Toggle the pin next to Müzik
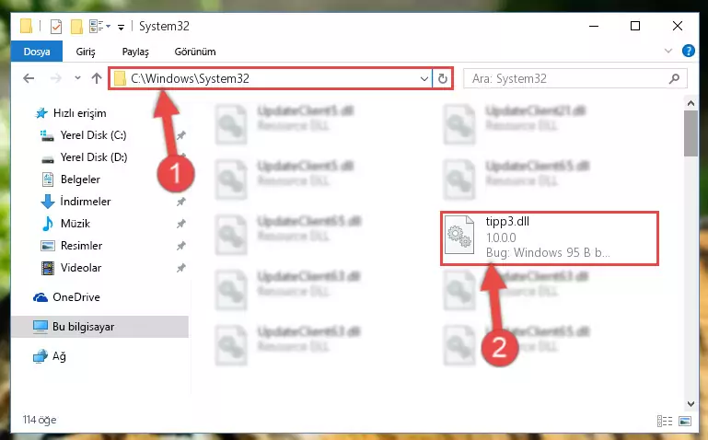 [181, 224]
